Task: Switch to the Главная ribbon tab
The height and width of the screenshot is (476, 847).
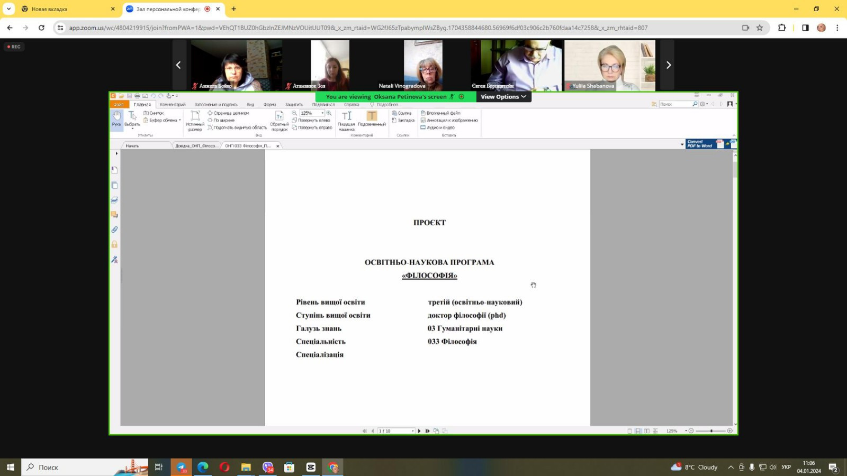Action: (x=142, y=105)
